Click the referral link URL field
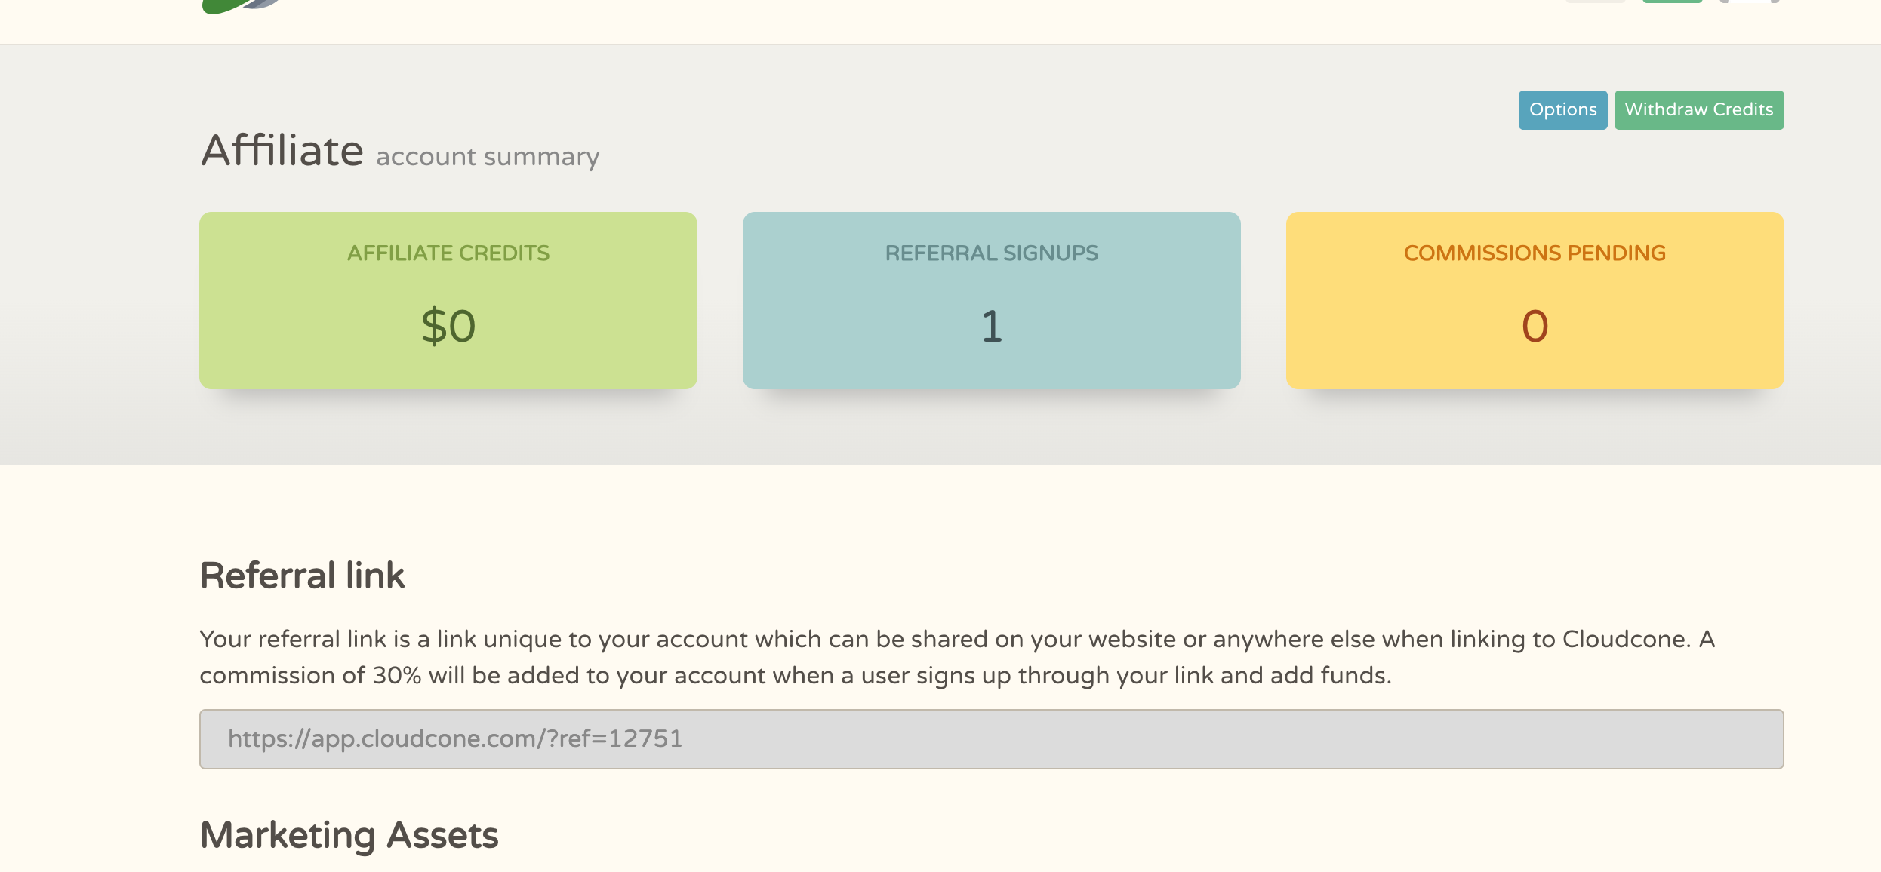1881x872 pixels. coord(991,739)
